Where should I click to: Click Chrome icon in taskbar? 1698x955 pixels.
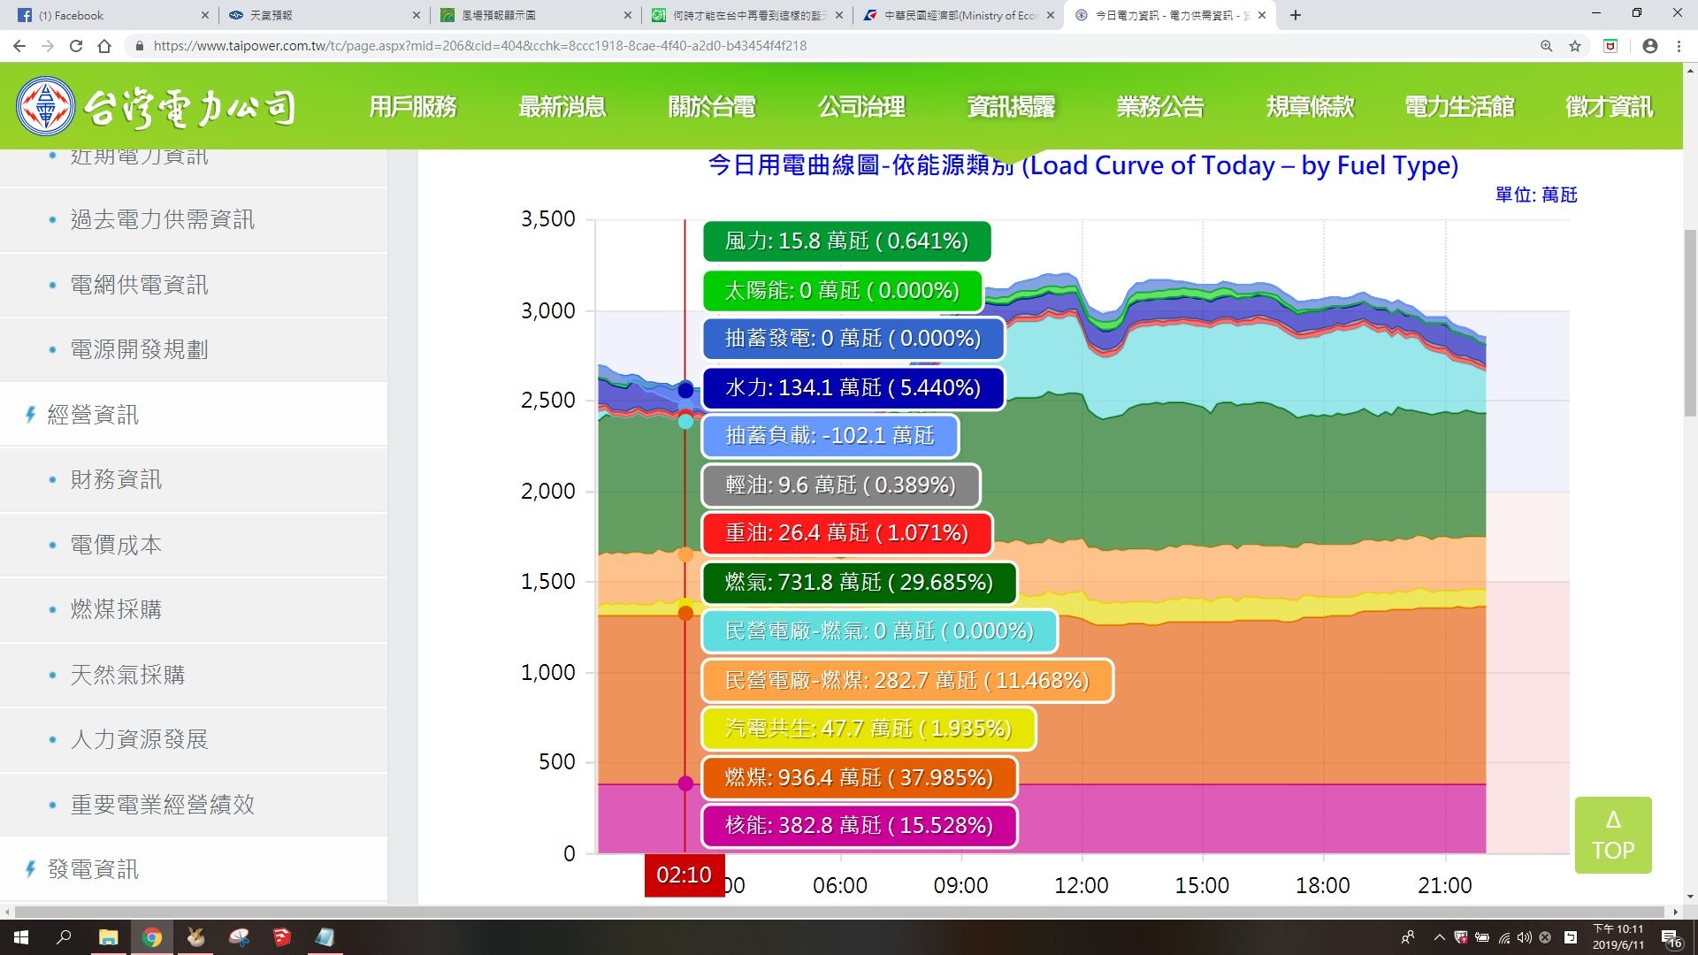152,937
